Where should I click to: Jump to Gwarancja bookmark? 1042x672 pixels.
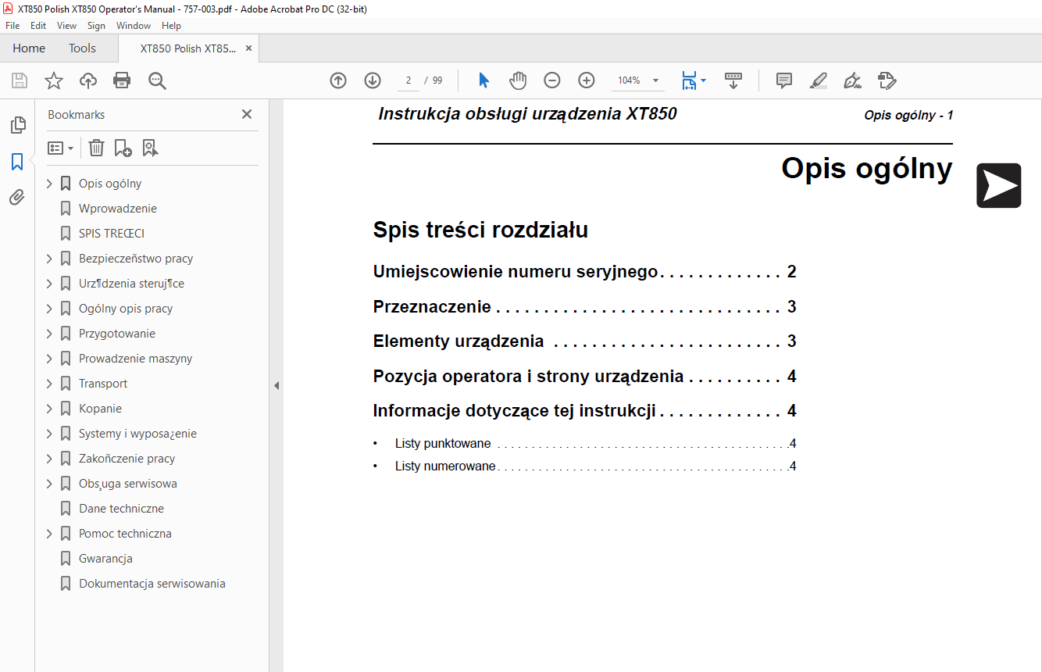click(105, 559)
